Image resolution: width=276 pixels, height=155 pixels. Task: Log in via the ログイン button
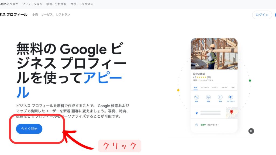click(x=261, y=15)
